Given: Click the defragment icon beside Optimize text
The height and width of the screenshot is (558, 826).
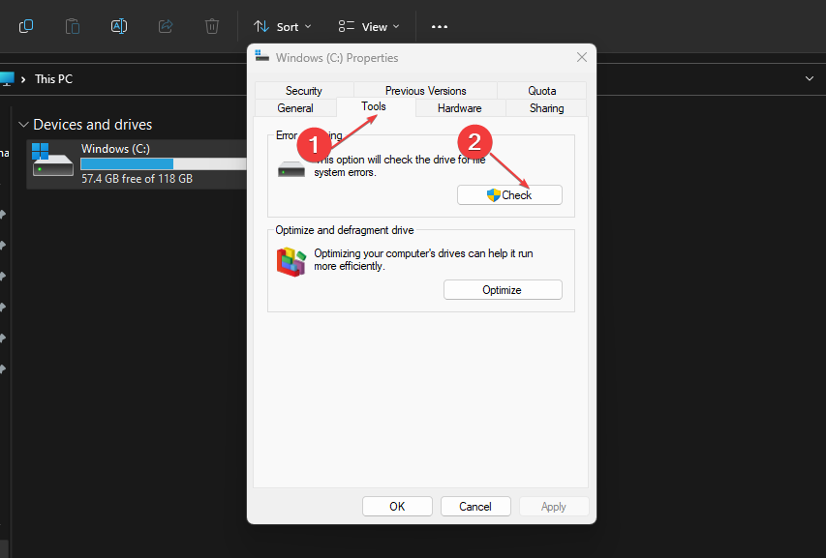Looking at the screenshot, I should click(x=291, y=261).
